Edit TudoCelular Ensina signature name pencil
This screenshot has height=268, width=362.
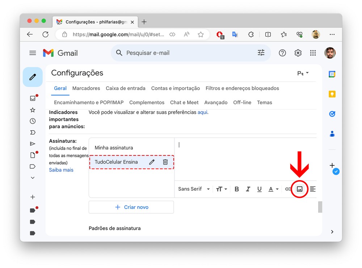tap(152, 162)
